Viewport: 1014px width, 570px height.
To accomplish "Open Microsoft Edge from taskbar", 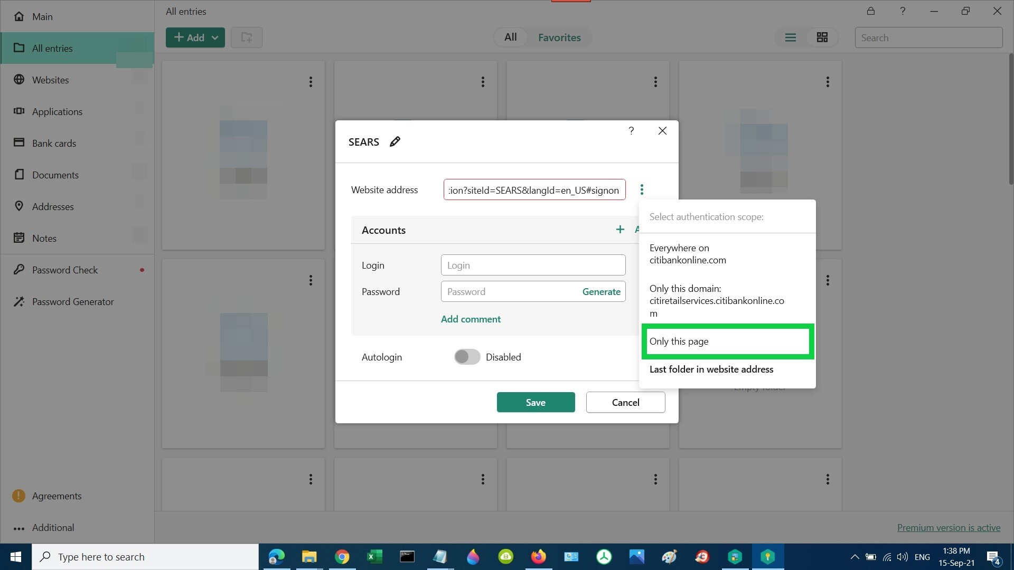I will click(276, 557).
